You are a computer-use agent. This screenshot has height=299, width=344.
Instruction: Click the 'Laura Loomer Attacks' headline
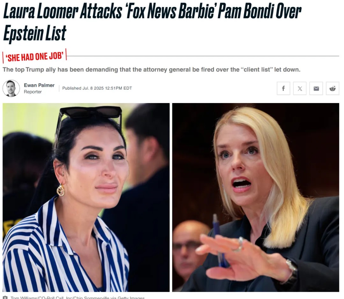click(x=62, y=11)
